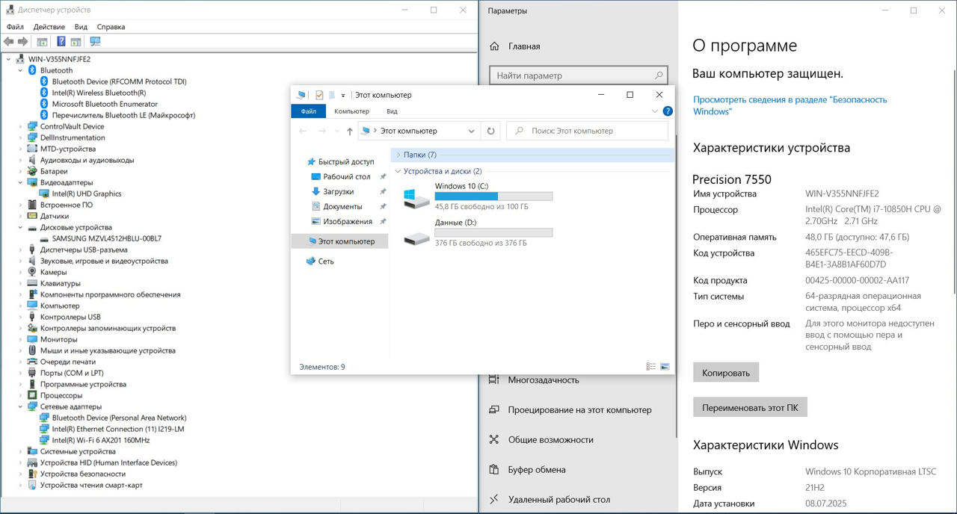Click the refresh button beside Explorer address bar

(490, 131)
